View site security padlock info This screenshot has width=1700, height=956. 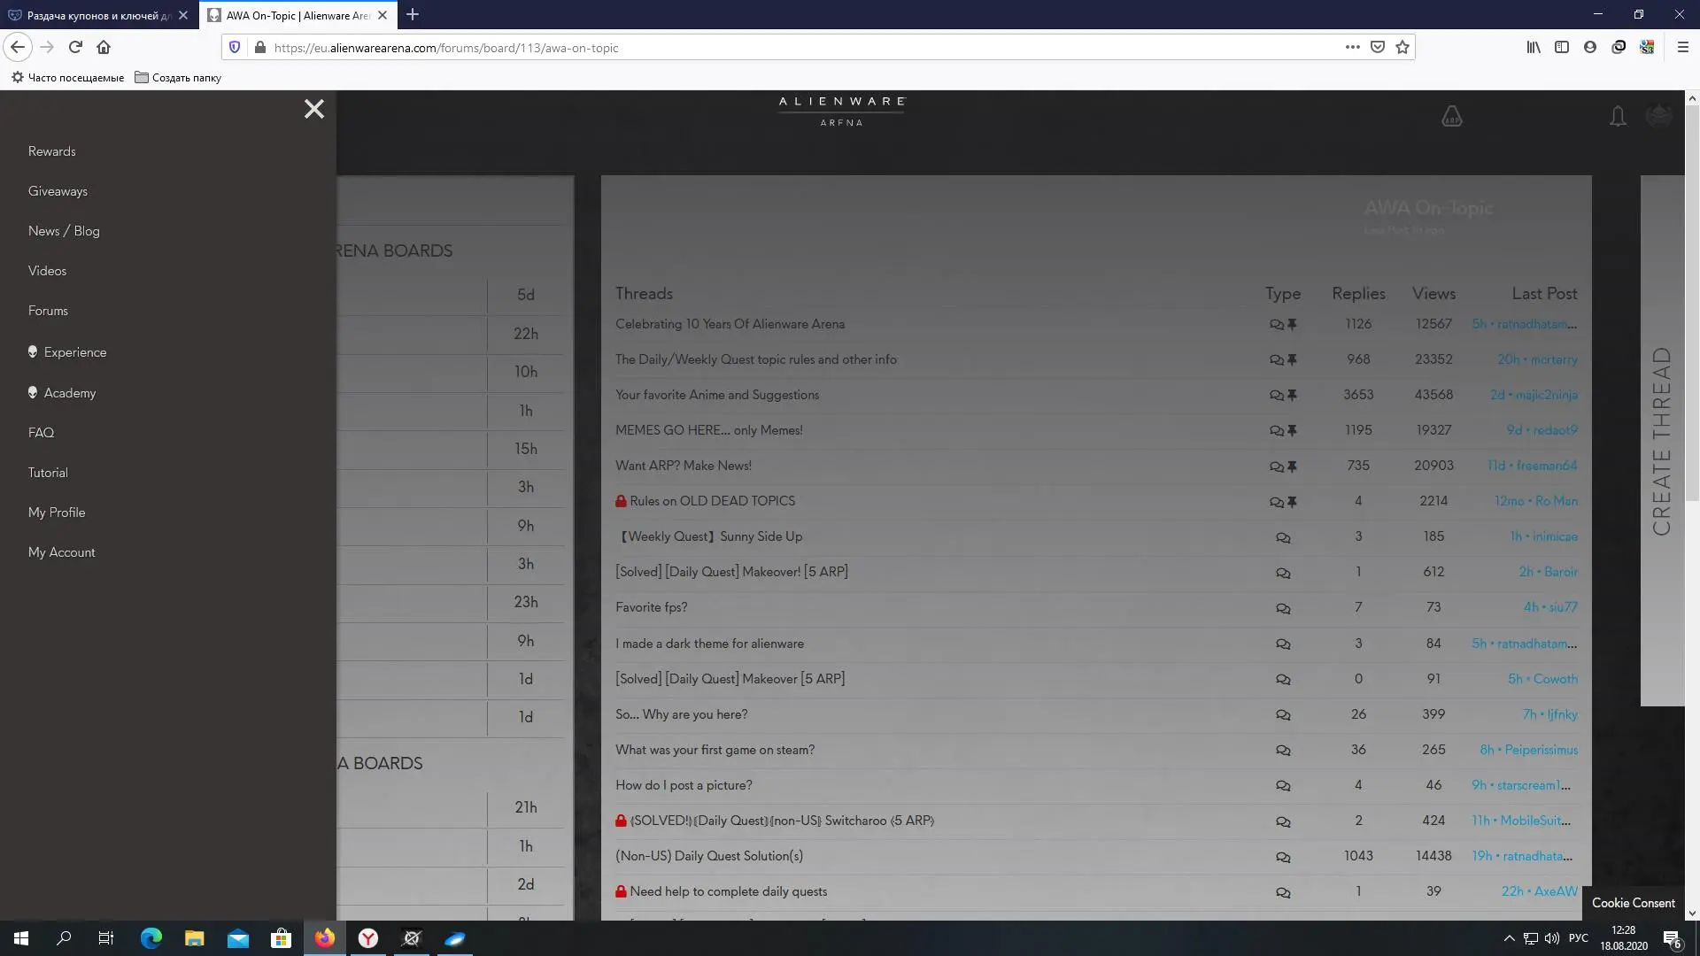tap(259, 47)
